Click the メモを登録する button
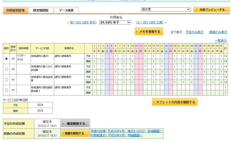Screen dimensions: 231x141 coord(149,32)
